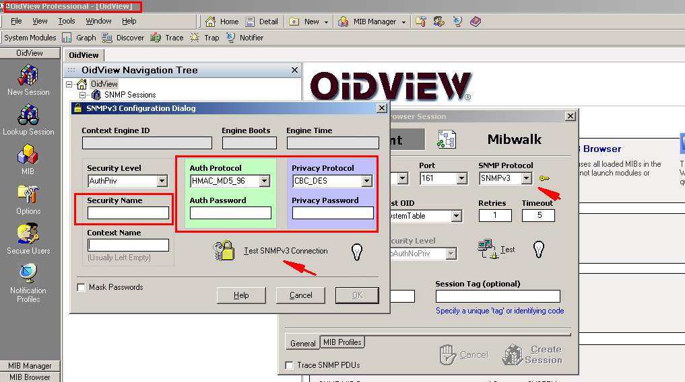Collapse the OidView tree node
The width and height of the screenshot is (685, 382).
(x=69, y=84)
